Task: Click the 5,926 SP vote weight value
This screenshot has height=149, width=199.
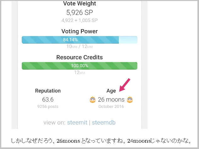Action: (x=80, y=13)
